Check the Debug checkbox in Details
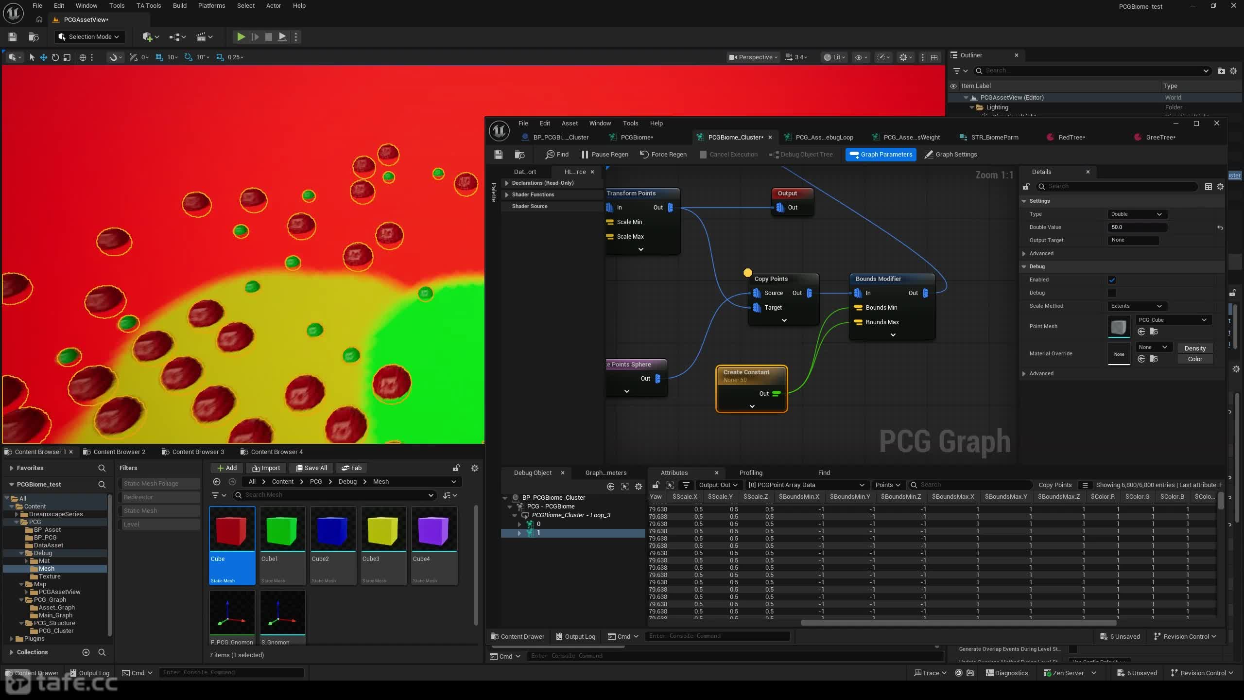1244x700 pixels. 1112,293
